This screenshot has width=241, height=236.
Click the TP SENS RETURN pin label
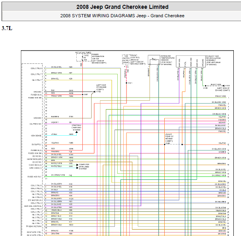coord(34,226)
